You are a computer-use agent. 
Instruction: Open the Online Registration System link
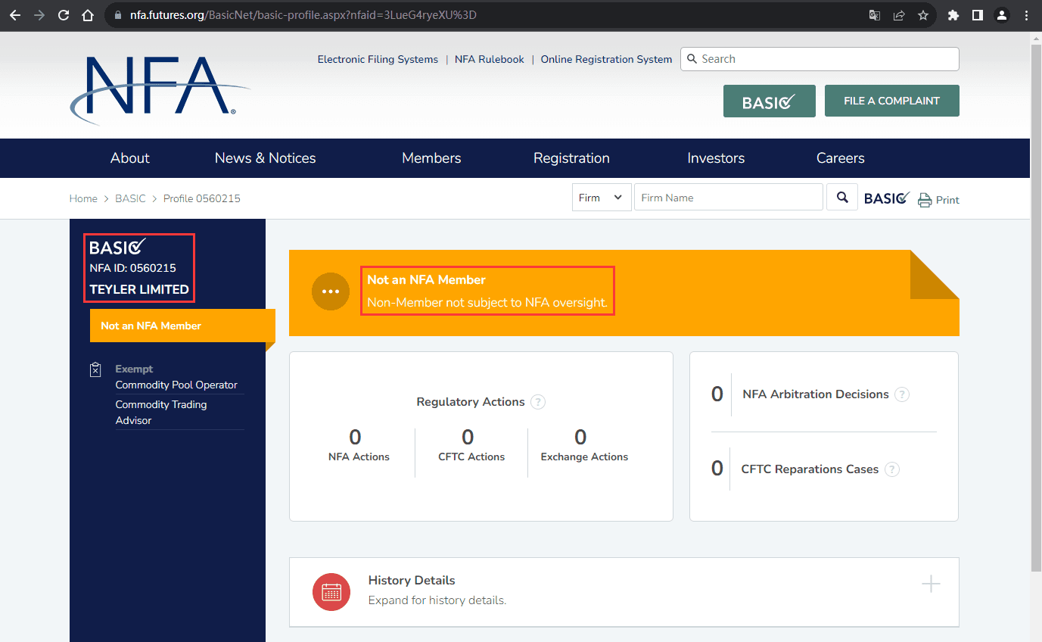606,59
